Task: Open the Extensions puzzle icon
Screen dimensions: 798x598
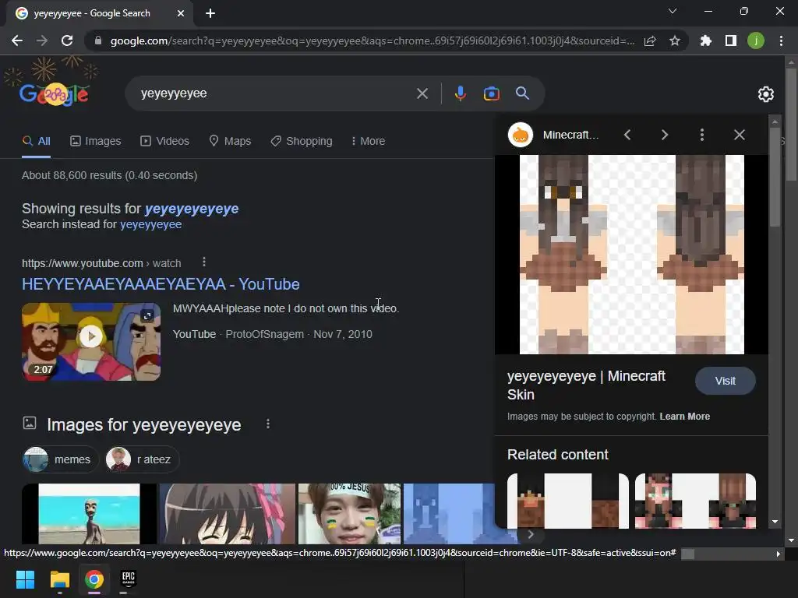Action: (x=705, y=40)
